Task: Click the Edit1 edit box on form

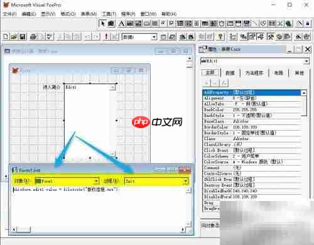Action: tap(90, 121)
